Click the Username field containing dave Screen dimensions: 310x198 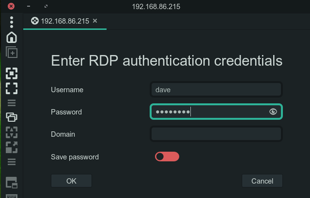click(216, 90)
